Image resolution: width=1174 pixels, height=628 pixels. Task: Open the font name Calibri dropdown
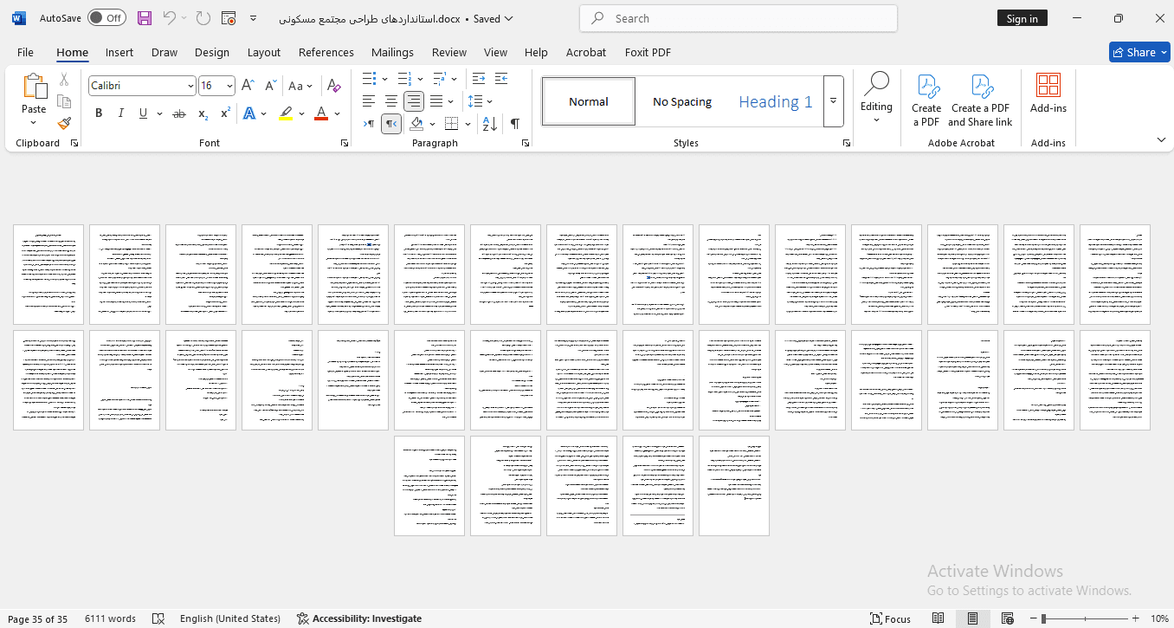pos(190,86)
